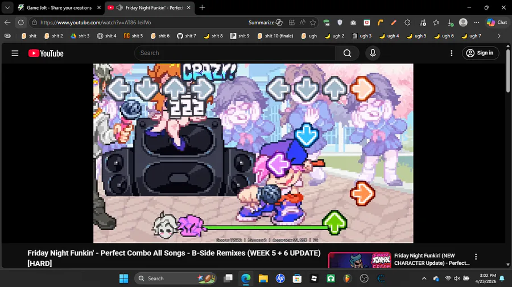Image resolution: width=512 pixels, height=287 pixels.
Task: Open the 'shit' bookmark
Action: (29, 36)
